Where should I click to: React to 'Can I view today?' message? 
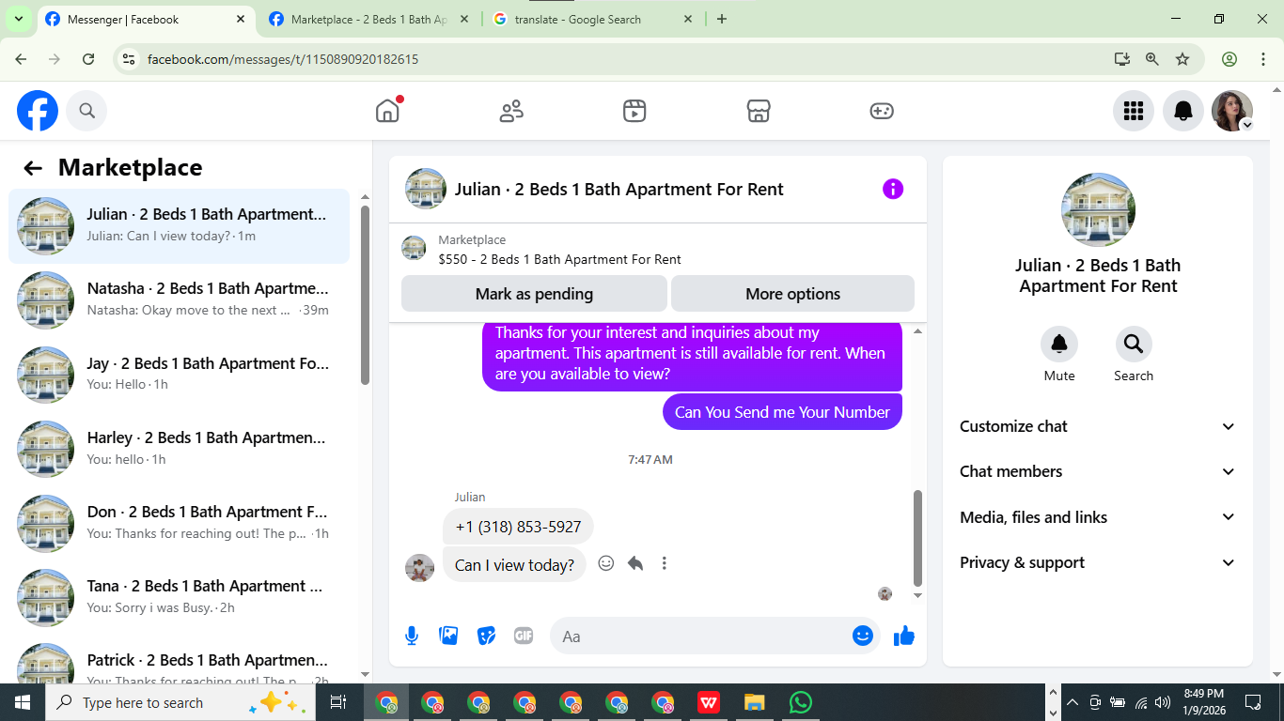(x=606, y=563)
